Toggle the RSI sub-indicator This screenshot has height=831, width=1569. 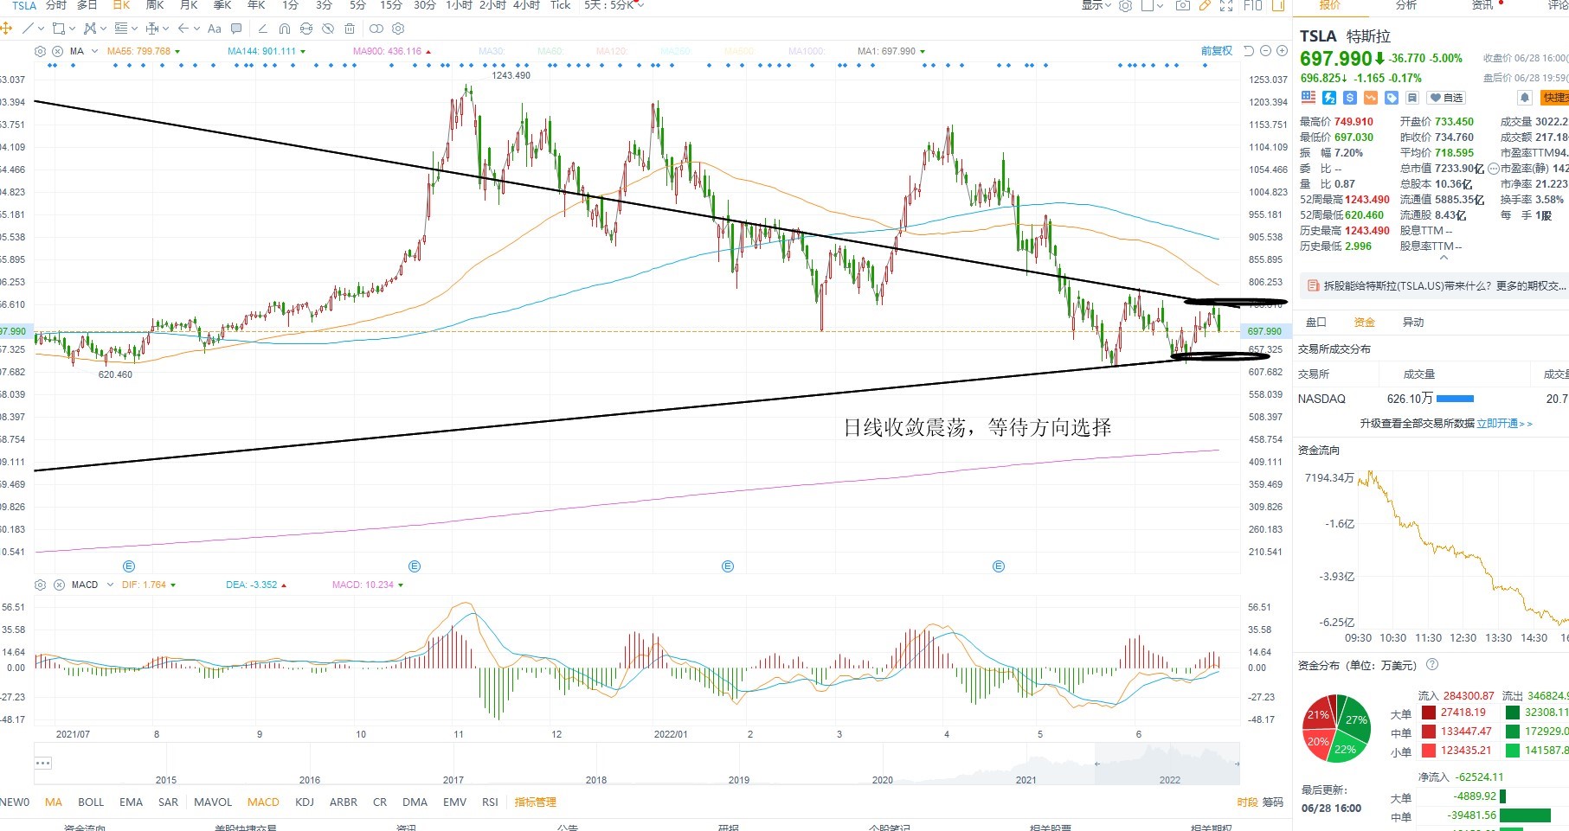point(490,802)
